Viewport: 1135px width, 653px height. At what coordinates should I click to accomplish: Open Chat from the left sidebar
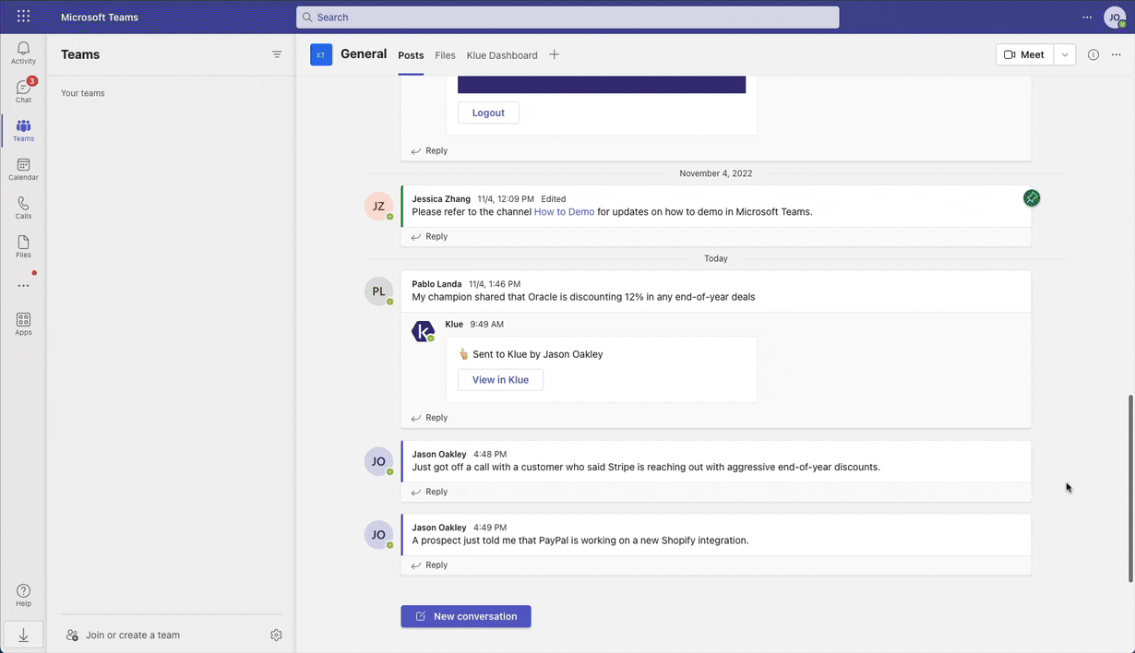pos(23,90)
